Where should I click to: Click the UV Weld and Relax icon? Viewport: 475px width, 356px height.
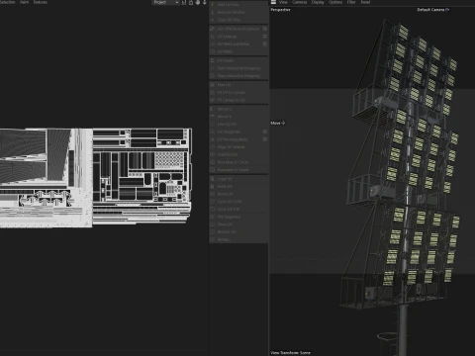213,44
